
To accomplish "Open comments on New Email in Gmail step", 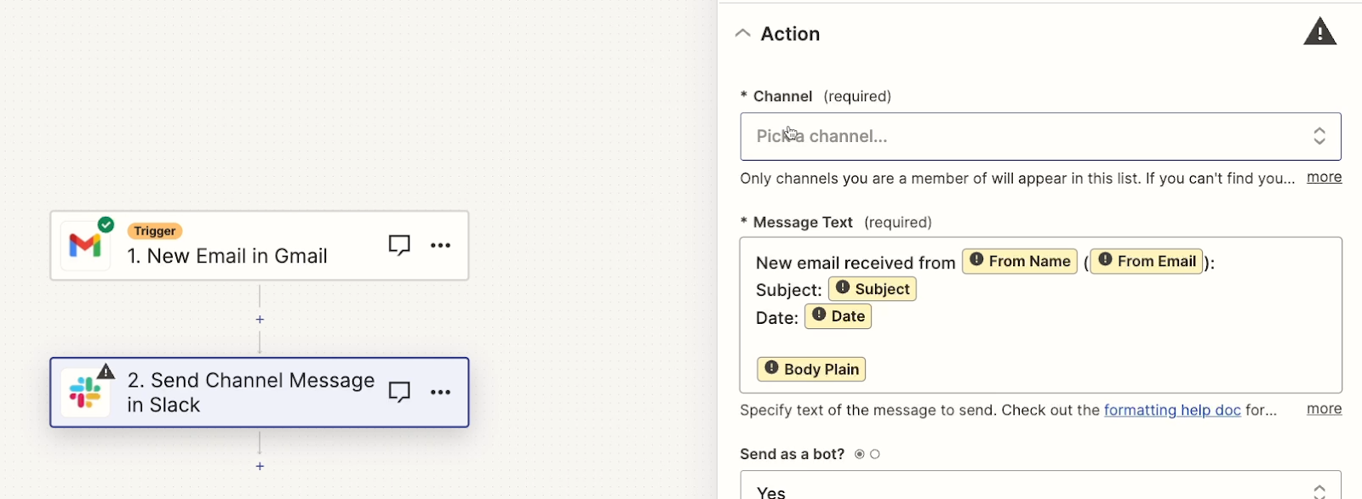I will (x=399, y=246).
